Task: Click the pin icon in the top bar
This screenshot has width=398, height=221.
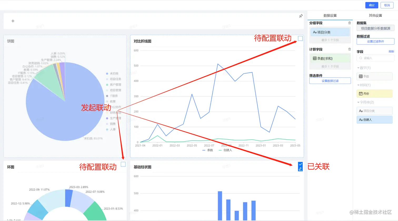Action: tap(301, 16)
